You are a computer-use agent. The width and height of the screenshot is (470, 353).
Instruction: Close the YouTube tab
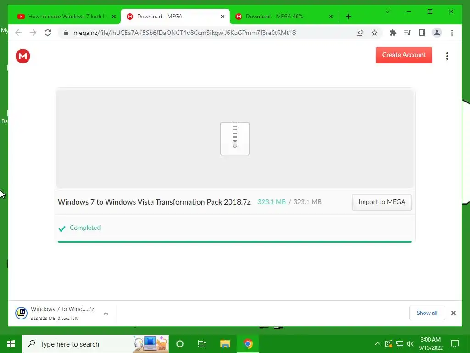pos(114,17)
